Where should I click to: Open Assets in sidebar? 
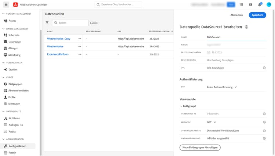pos(12,21)
